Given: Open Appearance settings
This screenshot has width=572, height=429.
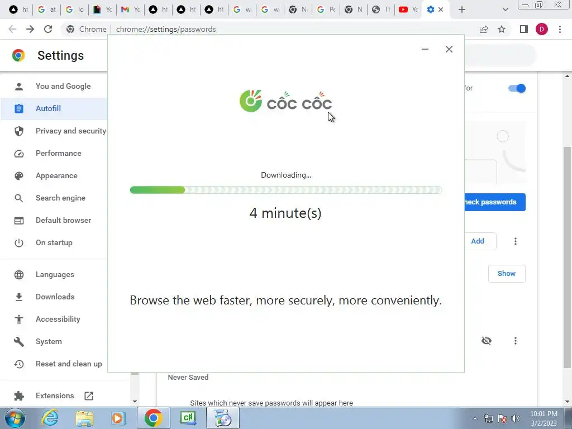Looking at the screenshot, I should click(56, 175).
